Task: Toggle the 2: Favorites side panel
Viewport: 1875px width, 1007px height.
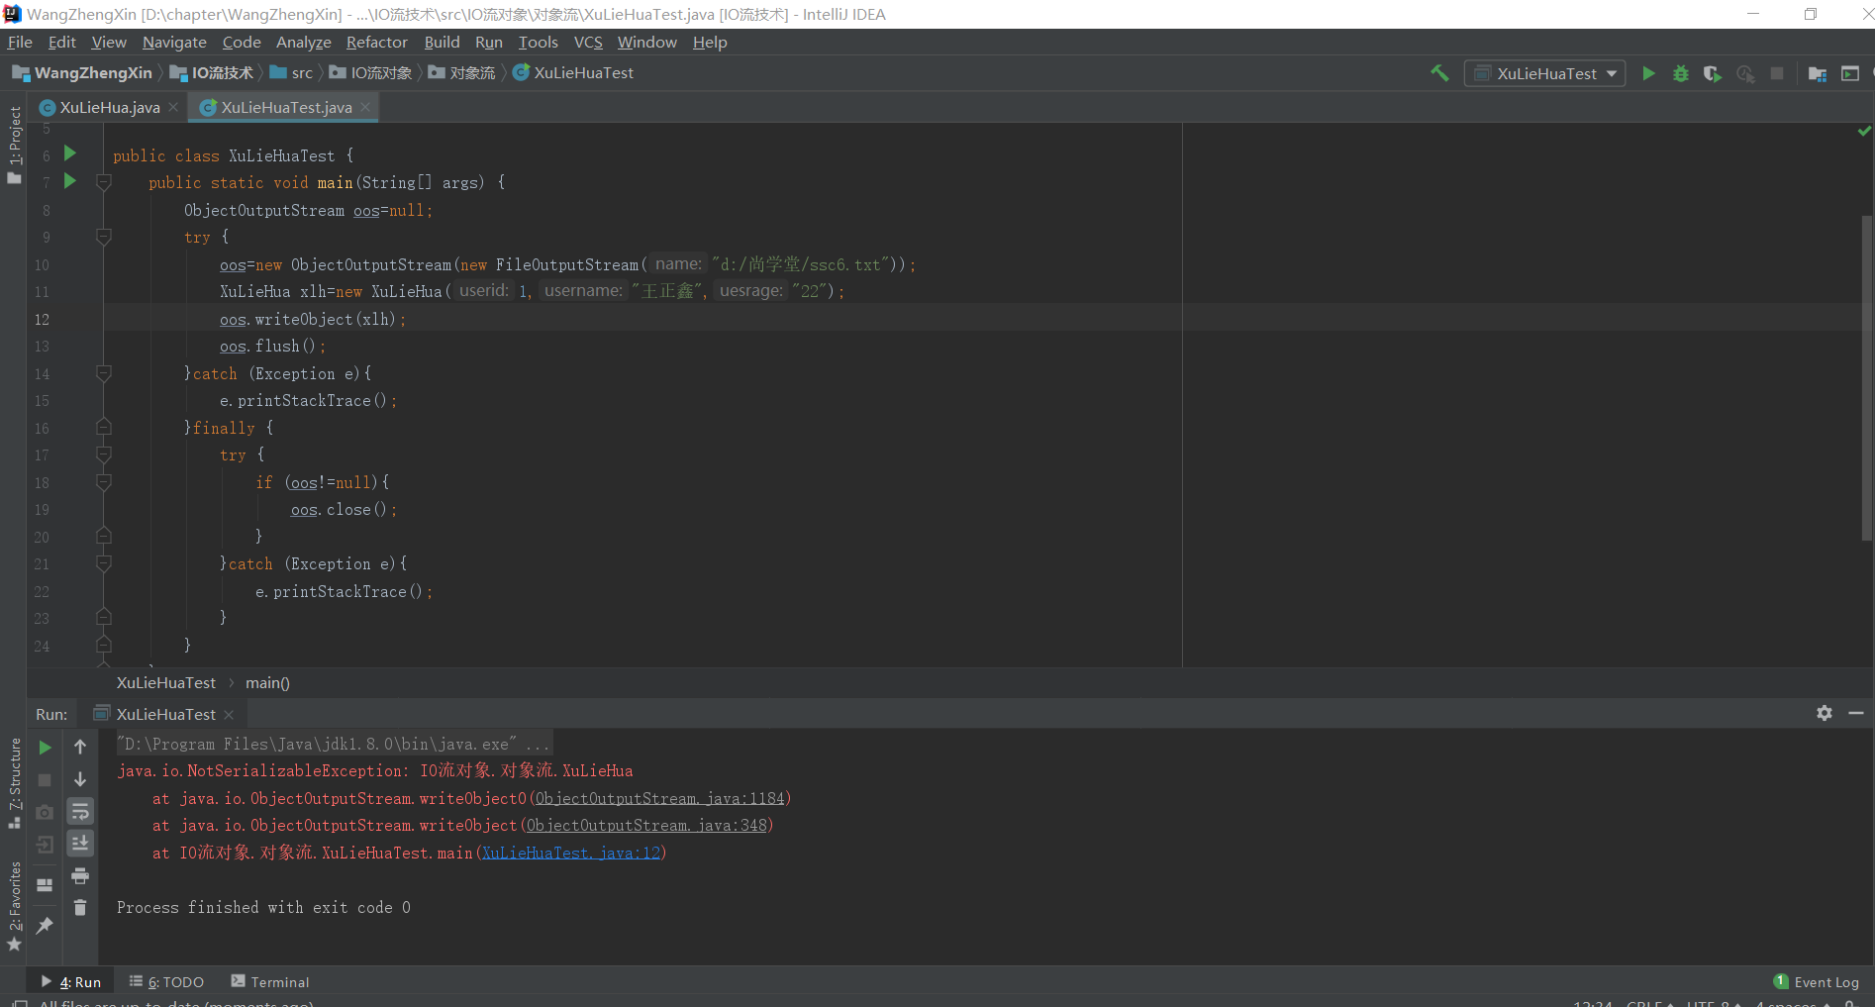Action: pos(14,906)
